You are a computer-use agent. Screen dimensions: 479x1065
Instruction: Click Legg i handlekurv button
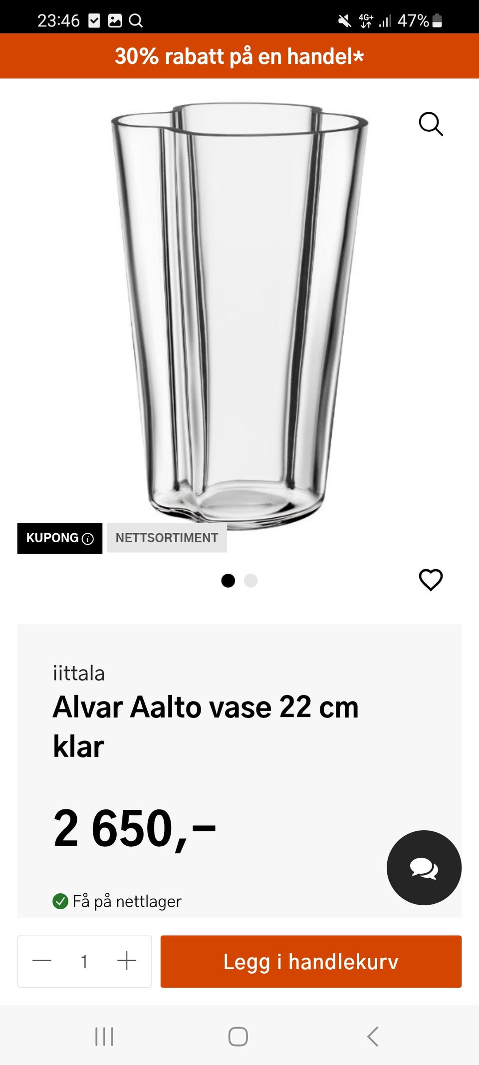click(x=311, y=962)
